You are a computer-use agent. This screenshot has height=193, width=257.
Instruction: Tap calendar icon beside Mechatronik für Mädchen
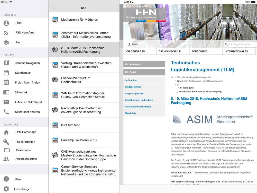coord(55,20)
